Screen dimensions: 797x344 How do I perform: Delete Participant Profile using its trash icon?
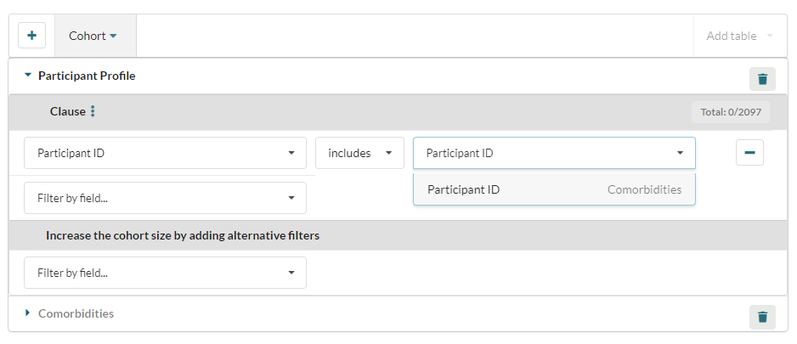coord(762,79)
